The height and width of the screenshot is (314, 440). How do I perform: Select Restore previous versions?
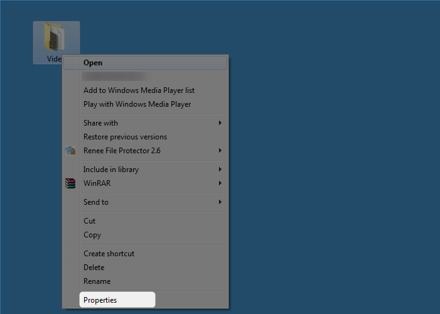[x=125, y=137]
